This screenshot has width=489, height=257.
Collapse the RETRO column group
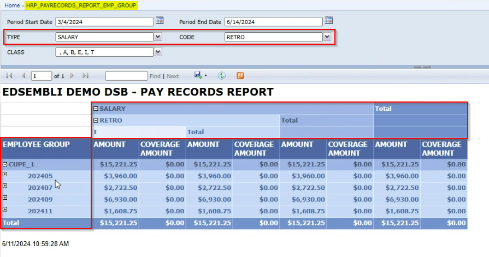tap(96, 120)
